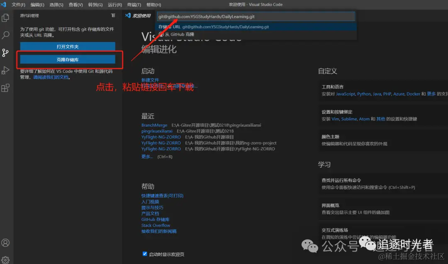Choose 从 GitHub 克隆 option
448x264 pixels.
(256, 34)
